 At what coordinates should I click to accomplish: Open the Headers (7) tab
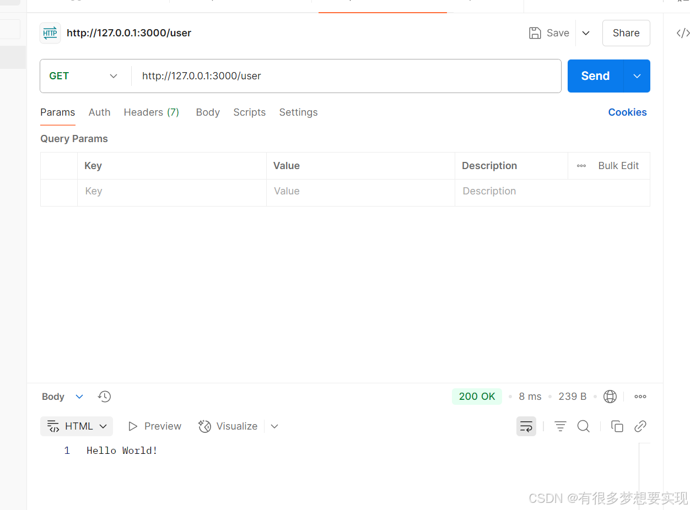pos(152,112)
